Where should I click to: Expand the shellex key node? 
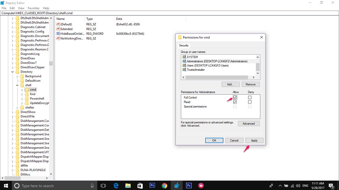[17, 108]
